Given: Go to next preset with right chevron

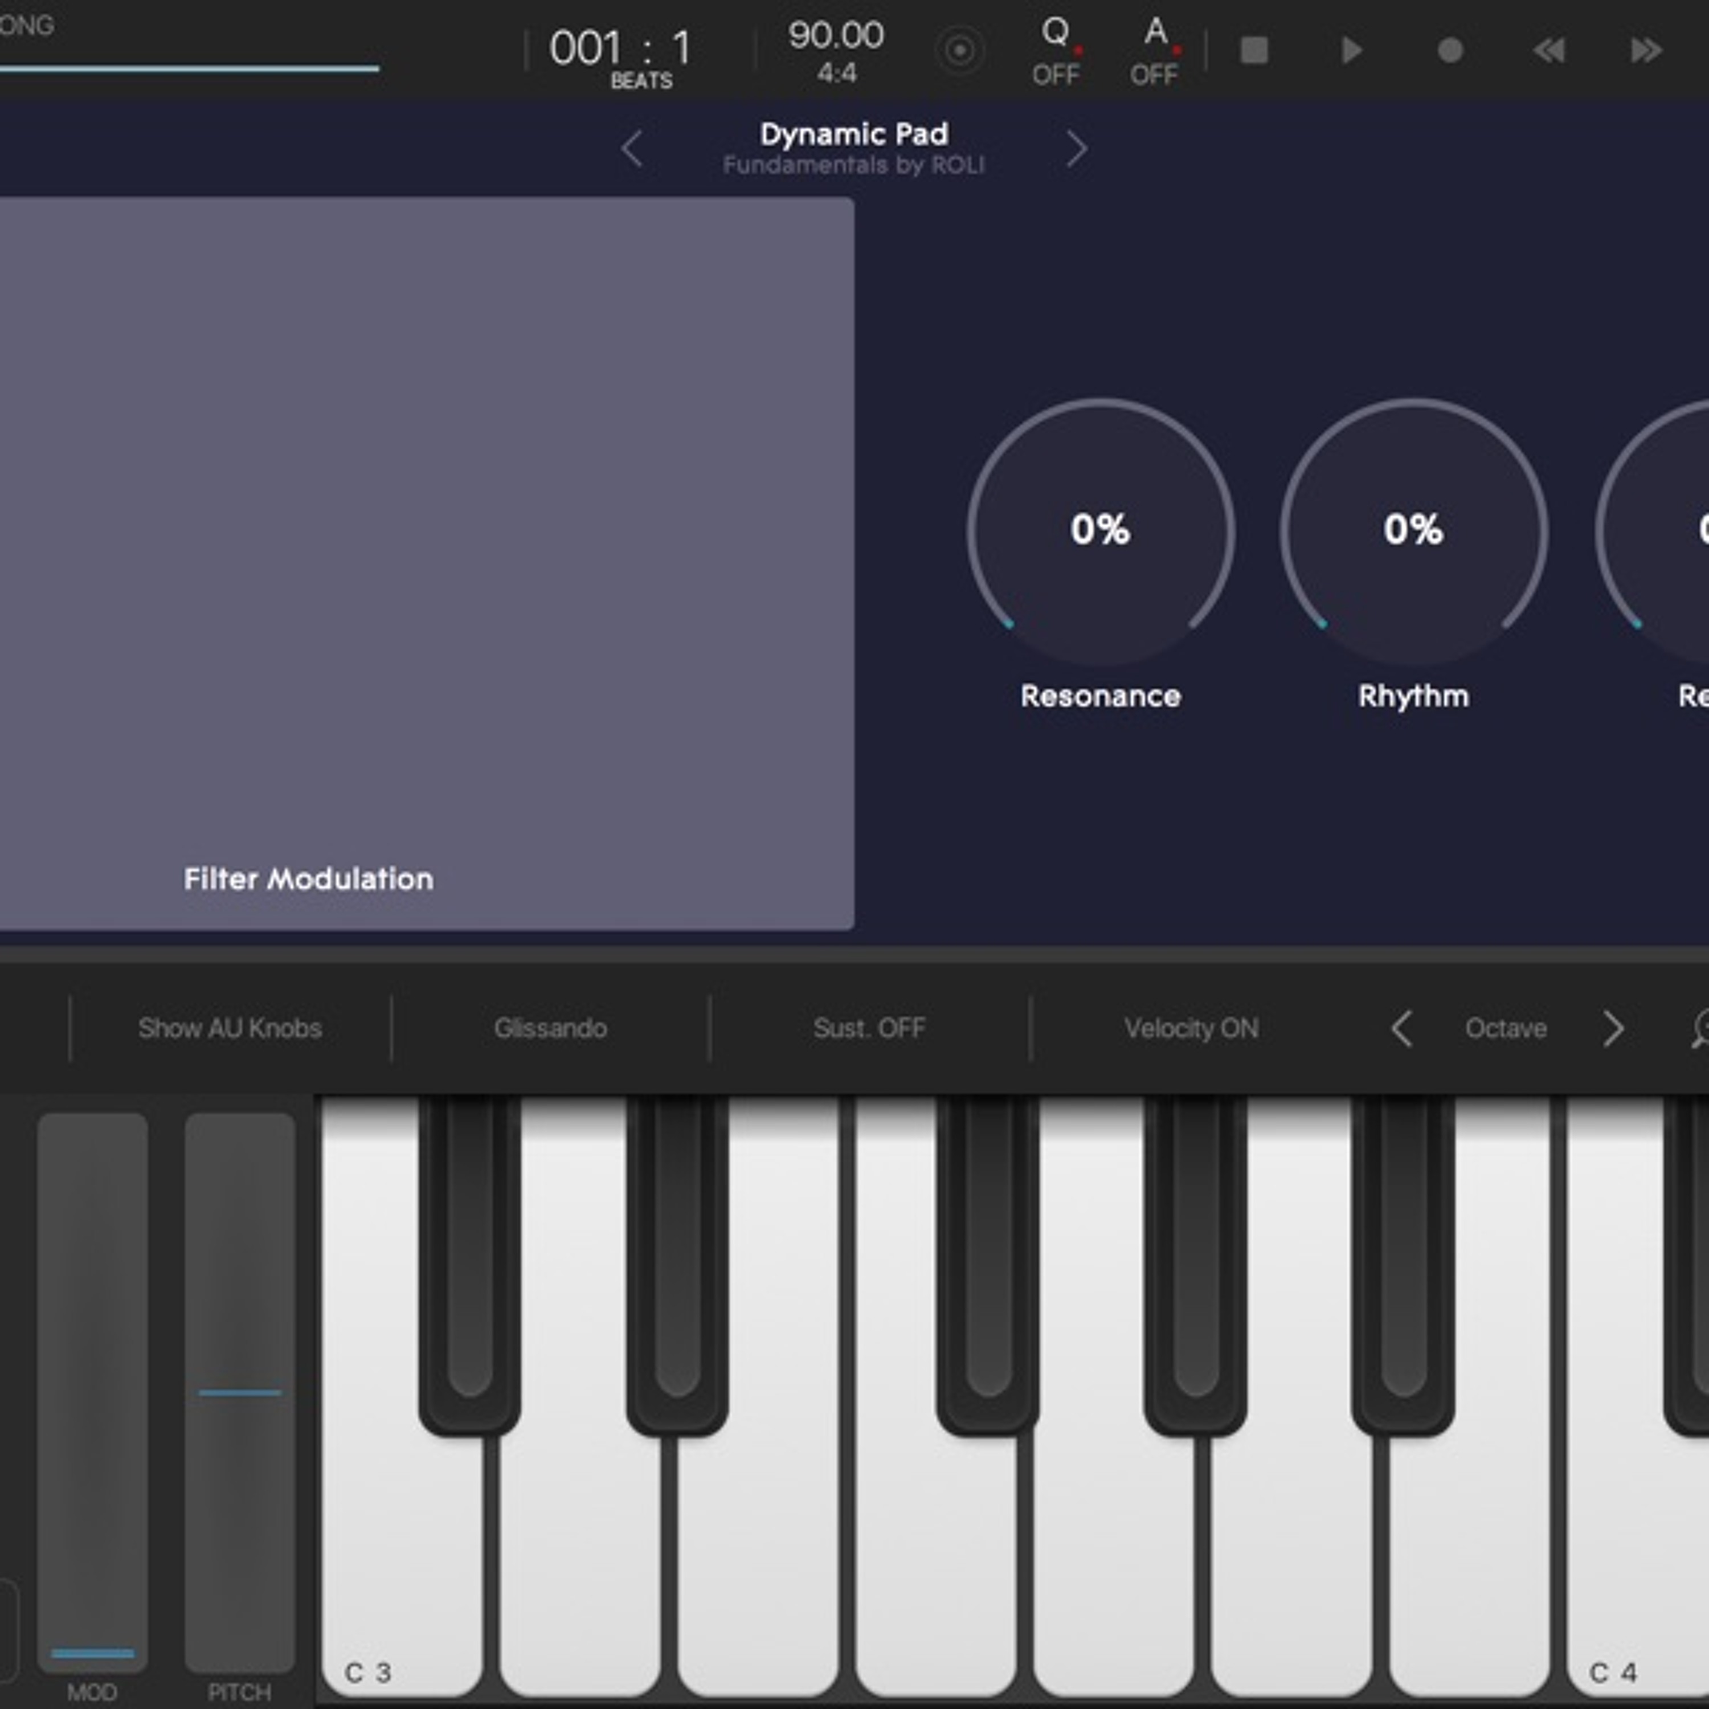Looking at the screenshot, I should click(1076, 149).
